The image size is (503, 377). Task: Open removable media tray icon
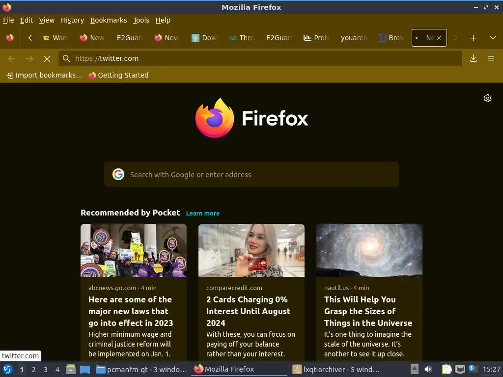415,369
